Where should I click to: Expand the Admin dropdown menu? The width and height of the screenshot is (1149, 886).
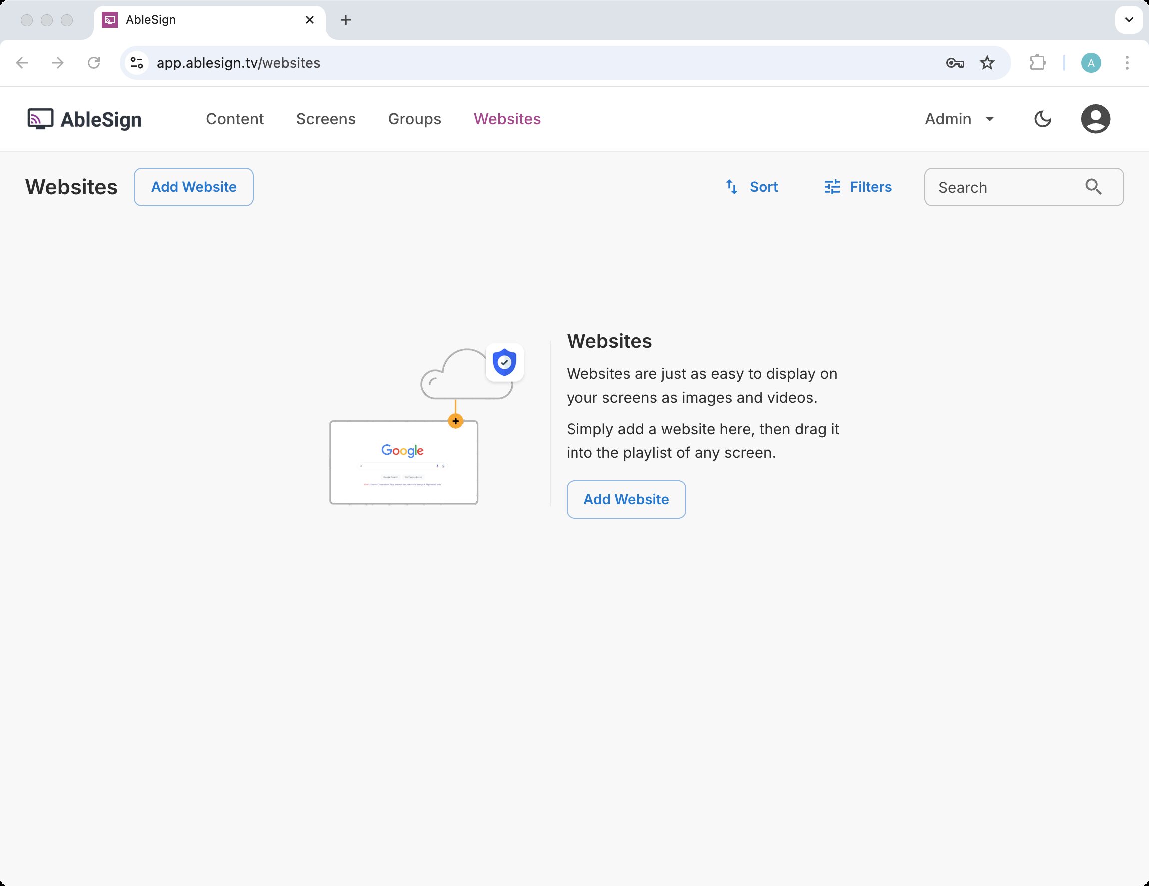tap(959, 119)
